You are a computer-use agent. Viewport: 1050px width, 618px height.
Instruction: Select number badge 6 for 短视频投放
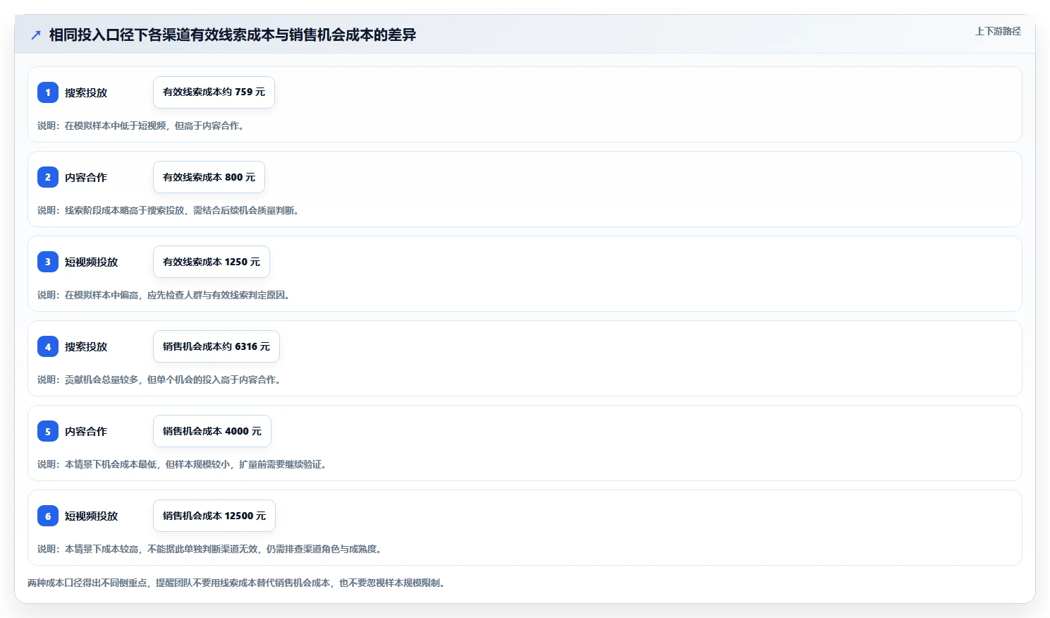[48, 516]
